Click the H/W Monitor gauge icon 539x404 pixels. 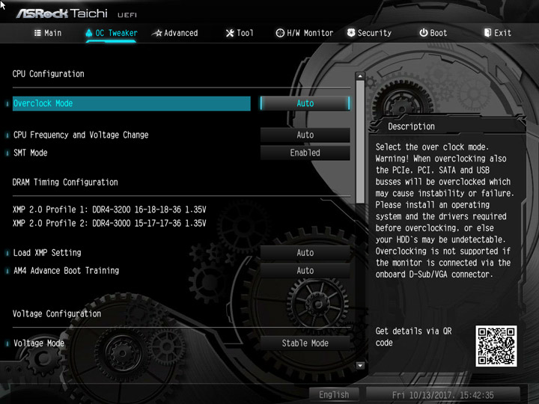pyautogui.click(x=280, y=33)
